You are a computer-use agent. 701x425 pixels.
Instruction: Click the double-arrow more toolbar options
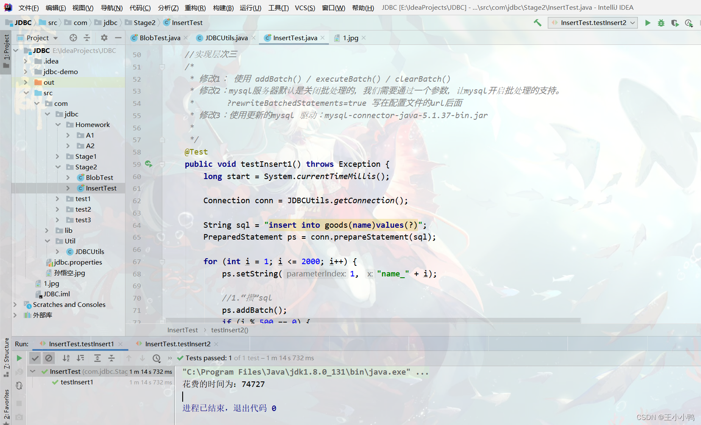click(170, 358)
